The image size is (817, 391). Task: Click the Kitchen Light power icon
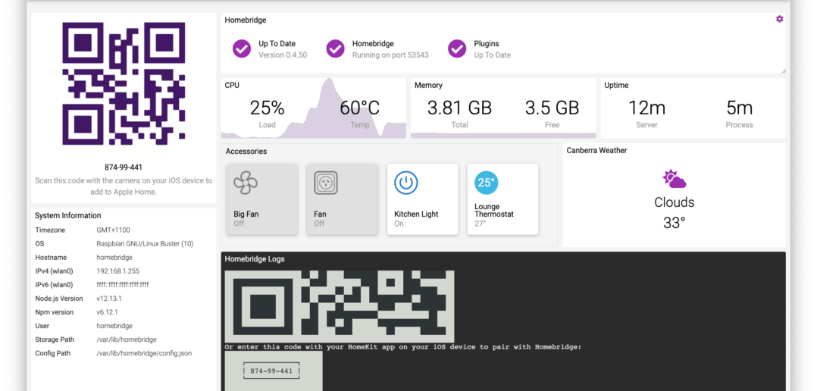click(x=406, y=183)
